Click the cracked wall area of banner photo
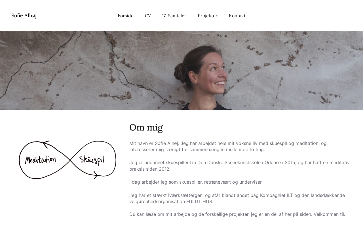 coord(85,71)
